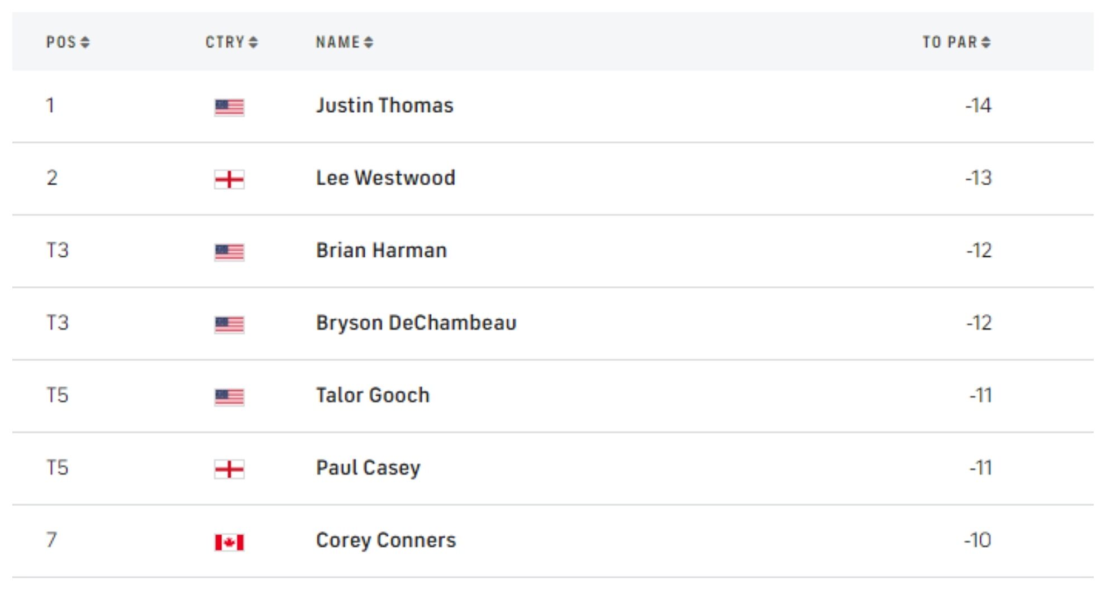Click the USA flag beside Bryson DeChambeau
This screenshot has height=604, width=1106.
[x=229, y=324]
